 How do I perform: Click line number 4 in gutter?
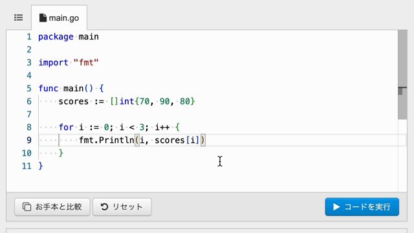coord(29,76)
